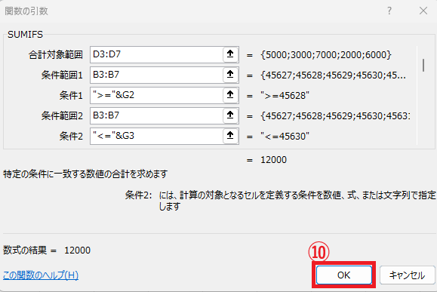
Task: Click the ">=45628" evaluated result
Action: click(285, 96)
